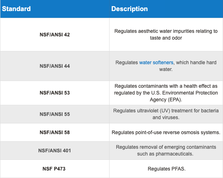Click the Standard column header
Image resolution: width=223 pixels, height=178 pixels.
pos(16,9)
